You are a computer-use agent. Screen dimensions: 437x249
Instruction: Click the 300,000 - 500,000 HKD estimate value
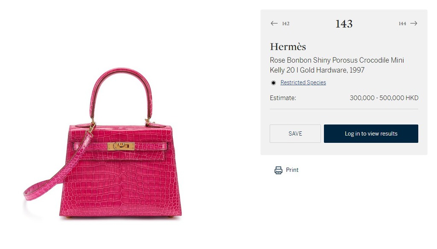tap(384, 98)
